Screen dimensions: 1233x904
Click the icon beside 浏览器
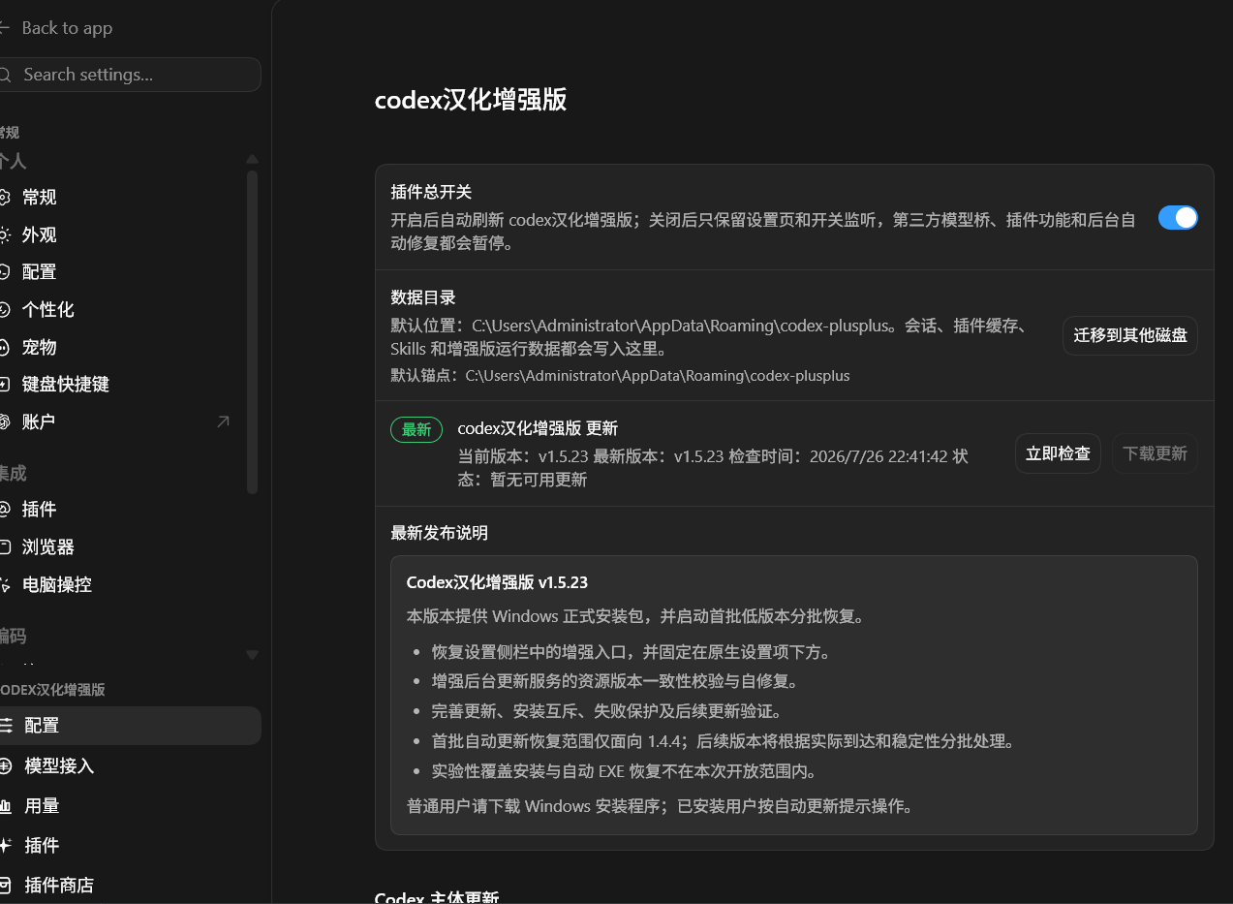5,547
